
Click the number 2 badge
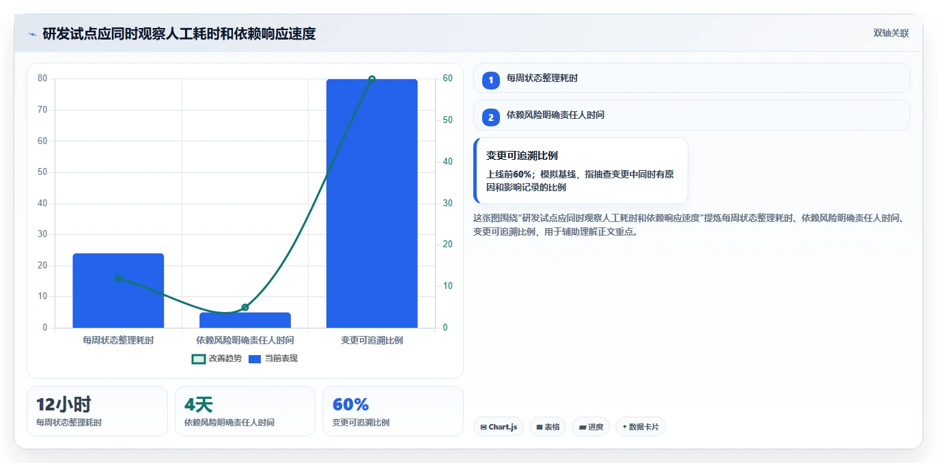click(x=490, y=117)
